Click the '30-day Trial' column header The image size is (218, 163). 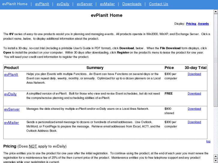click(196, 68)
